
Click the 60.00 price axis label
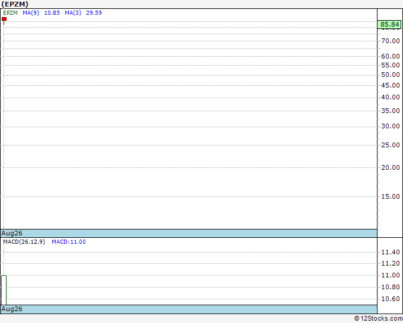pyautogui.click(x=391, y=56)
